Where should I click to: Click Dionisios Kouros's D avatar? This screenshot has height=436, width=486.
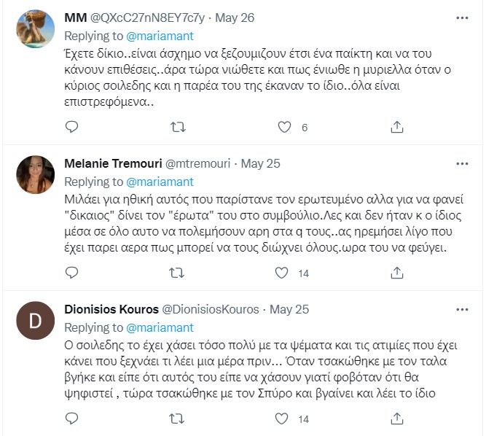point(35,320)
